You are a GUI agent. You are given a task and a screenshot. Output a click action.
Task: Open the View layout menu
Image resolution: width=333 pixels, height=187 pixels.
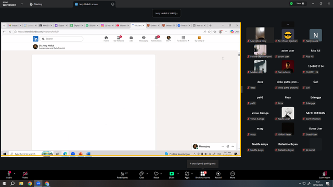pyautogui.click(x=300, y=4)
